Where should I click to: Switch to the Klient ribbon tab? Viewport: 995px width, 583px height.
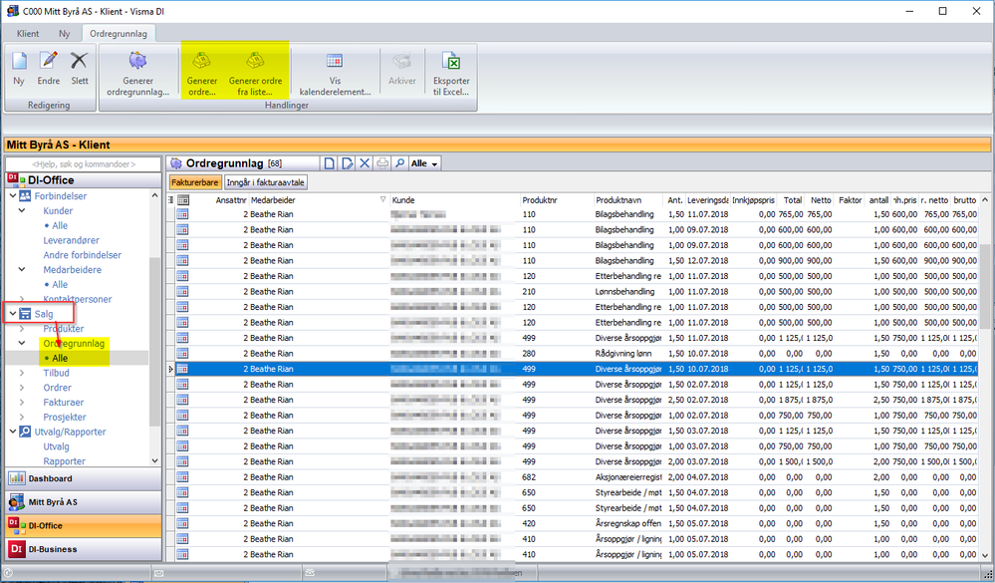point(27,34)
